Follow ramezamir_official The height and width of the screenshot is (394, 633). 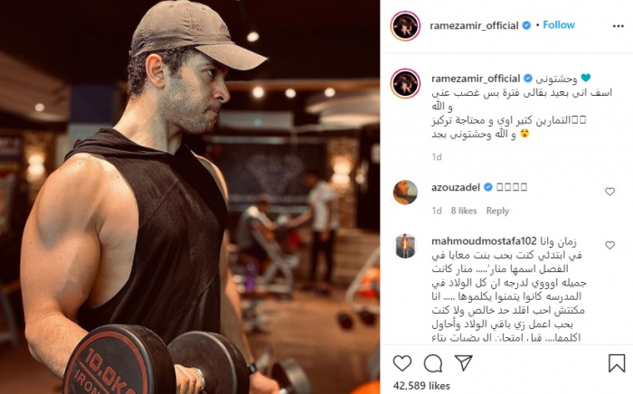coord(559,25)
